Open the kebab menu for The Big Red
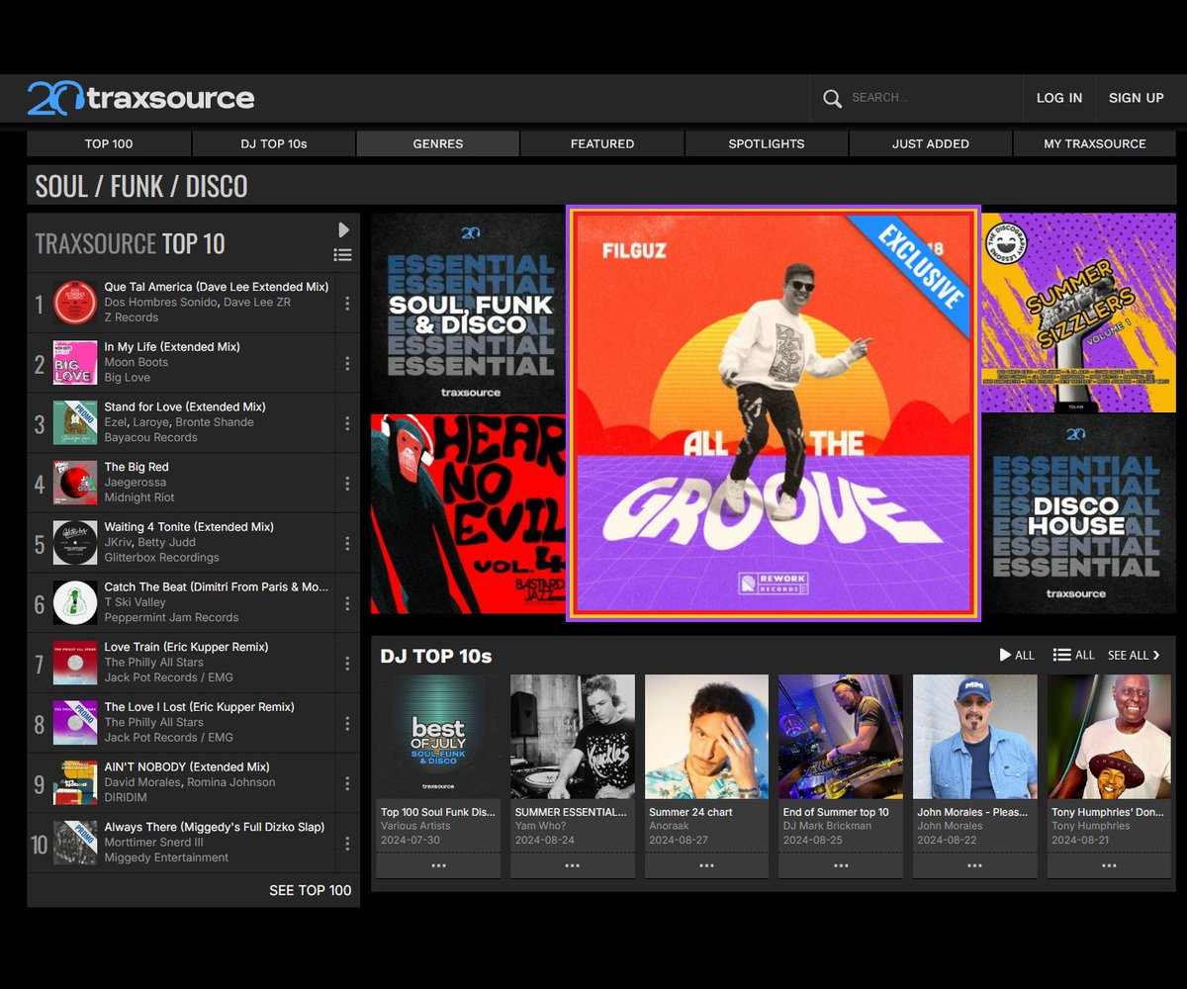The image size is (1187, 989). pos(347,483)
